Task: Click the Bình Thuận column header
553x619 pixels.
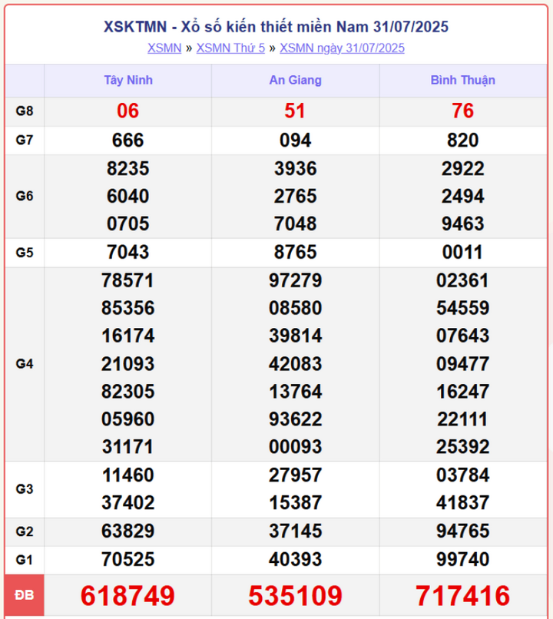Action: pyautogui.click(x=462, y=80)
